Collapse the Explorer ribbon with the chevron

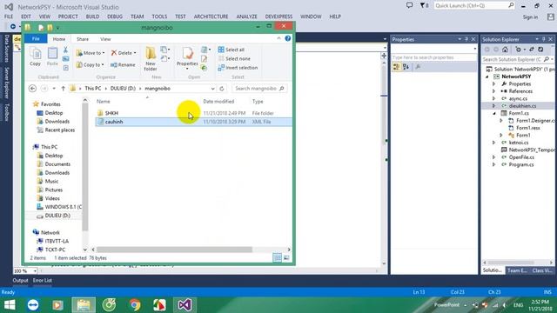278,38
